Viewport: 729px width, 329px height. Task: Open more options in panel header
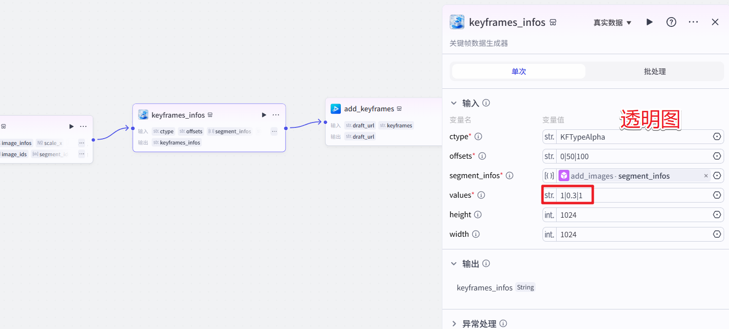[x=693, y=22]
